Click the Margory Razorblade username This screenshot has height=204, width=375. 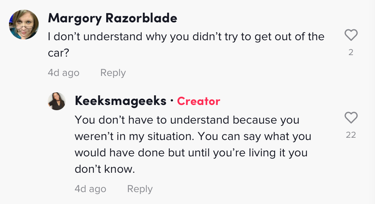click(113, 18)
